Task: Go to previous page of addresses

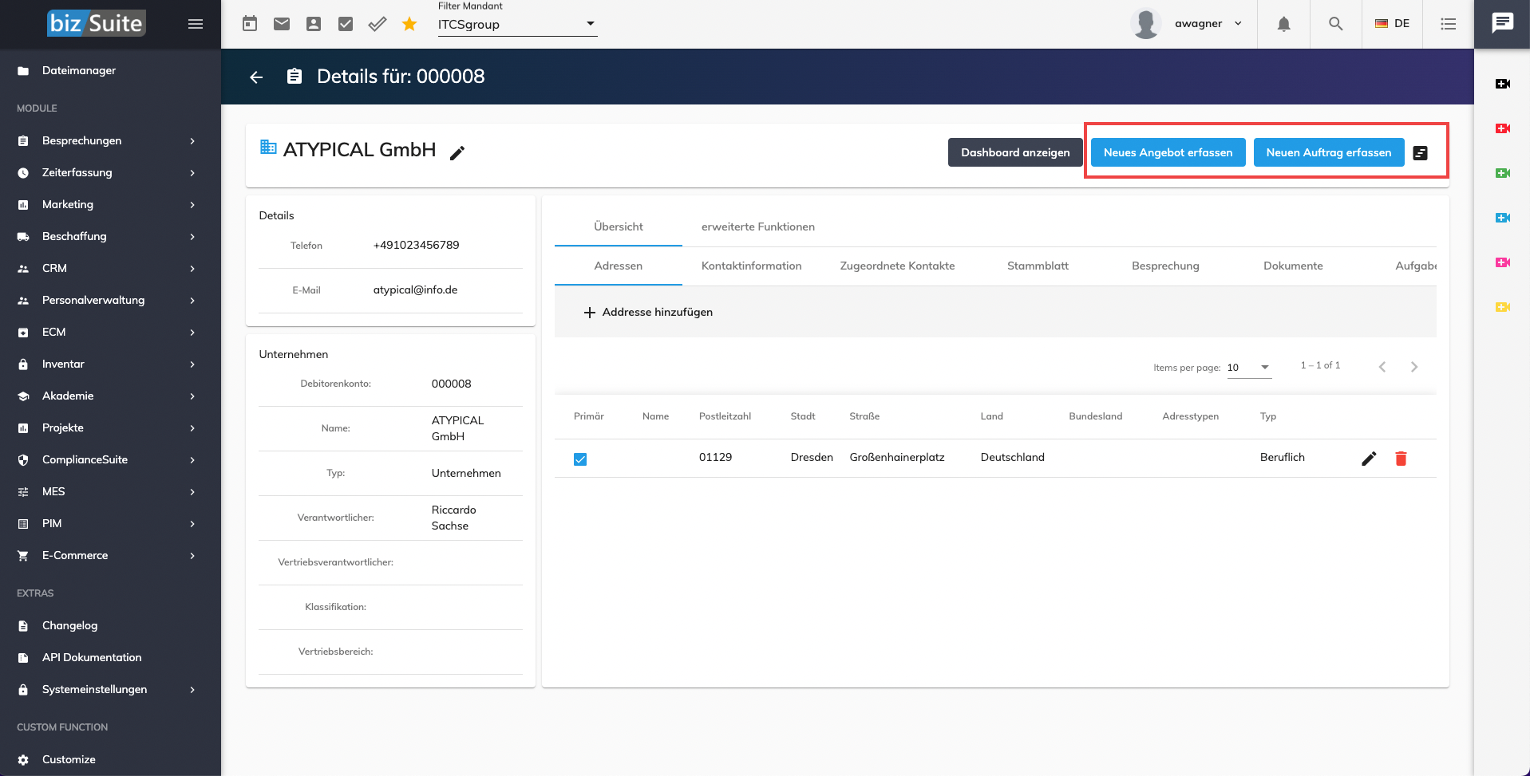Action: click(1382, 367)
